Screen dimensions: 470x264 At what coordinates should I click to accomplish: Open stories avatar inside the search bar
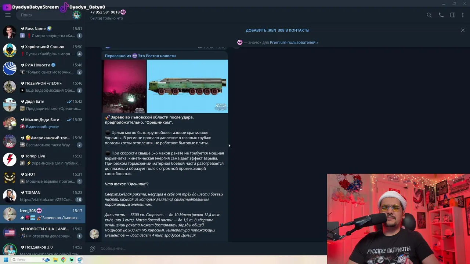click(x=76, y=15)
